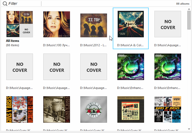This screenshot has height=133, width=192.
Task: Select Guns N' Roses Greatest Hits cover
Action: [x=94, y=109]
